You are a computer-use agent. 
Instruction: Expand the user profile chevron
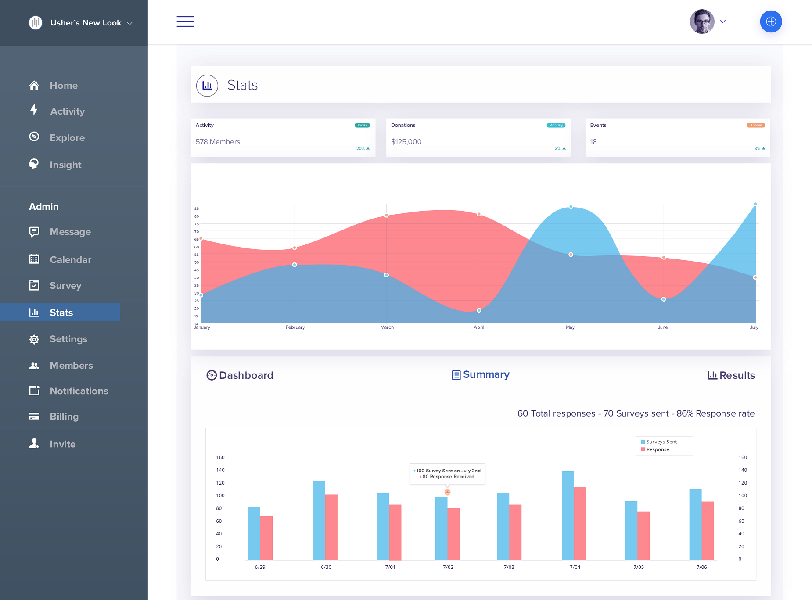pos(723,22)
